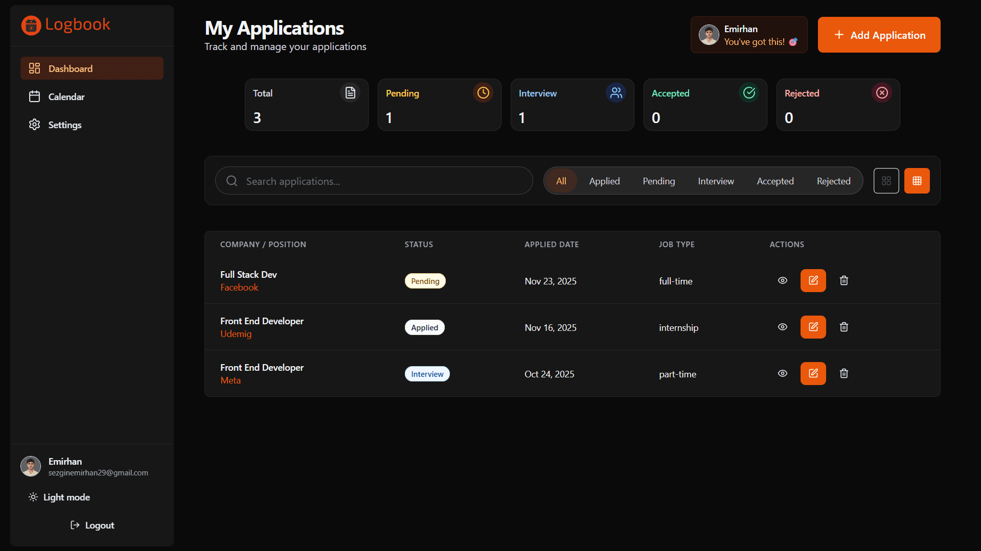Delete the Meta application
Screen dimensions: 981x551
843,373
